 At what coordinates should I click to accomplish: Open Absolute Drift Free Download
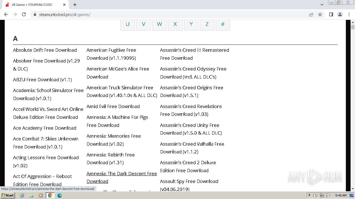(45, 50)
